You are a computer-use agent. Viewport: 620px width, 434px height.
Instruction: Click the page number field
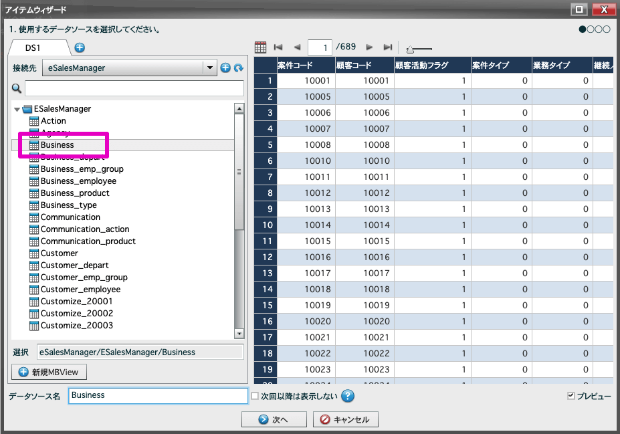(320, 47)
